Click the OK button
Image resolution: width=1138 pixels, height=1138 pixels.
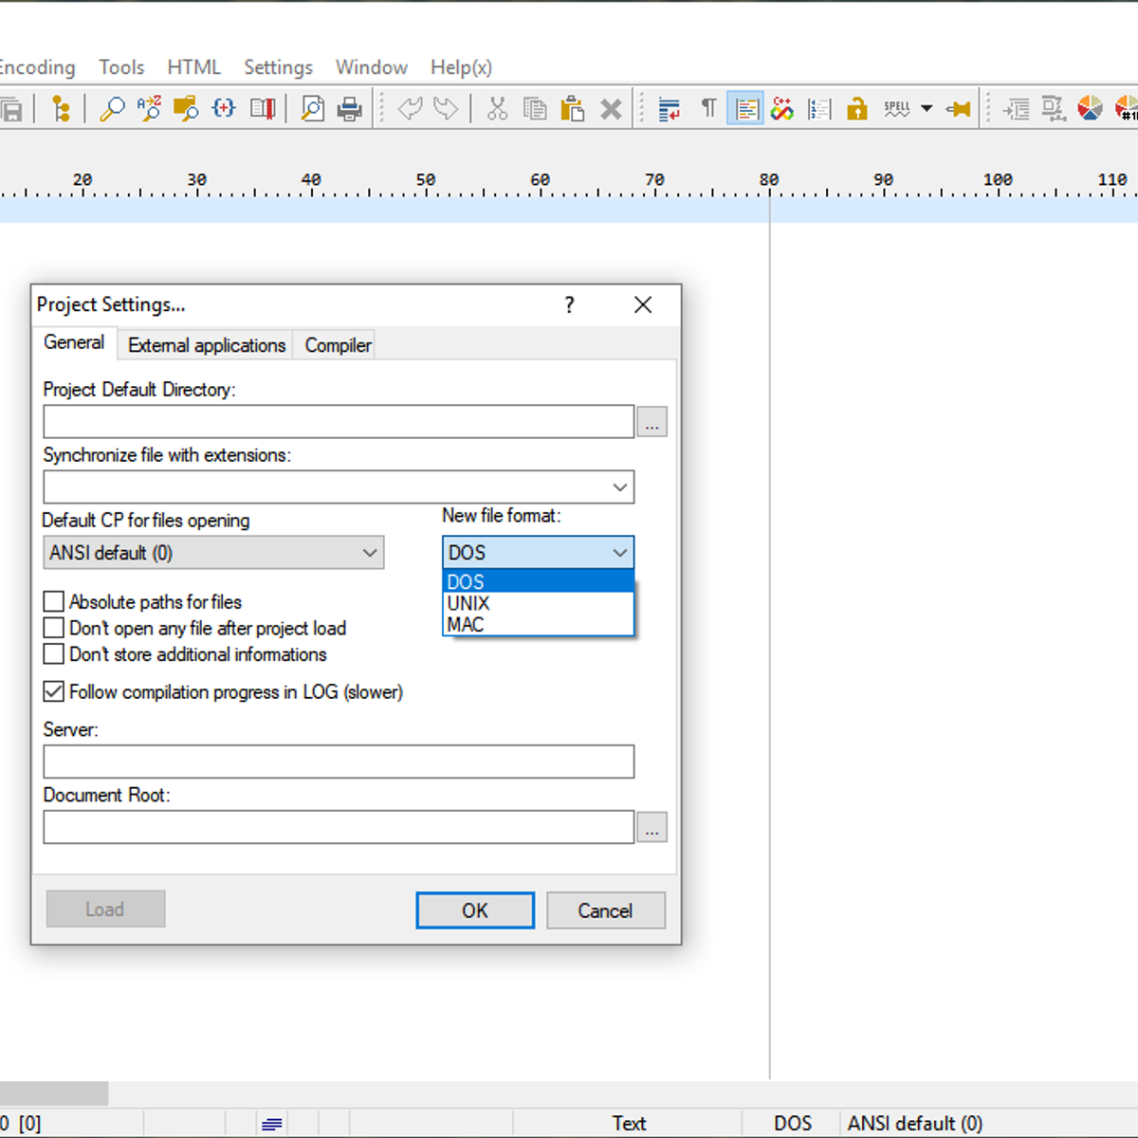[474, 909]
